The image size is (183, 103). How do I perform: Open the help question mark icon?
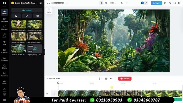coord(165,3)
